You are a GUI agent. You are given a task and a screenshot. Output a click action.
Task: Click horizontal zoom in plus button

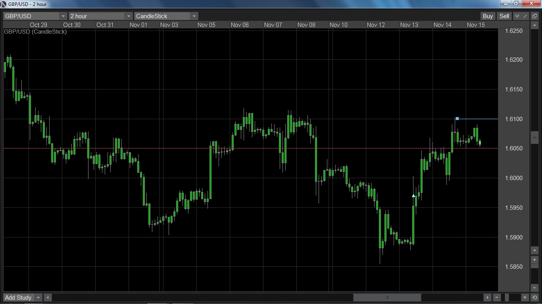(525, 297)
